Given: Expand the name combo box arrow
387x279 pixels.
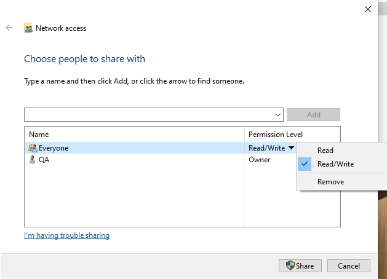Looking at the screenshot, I should [x=278, y=115].
